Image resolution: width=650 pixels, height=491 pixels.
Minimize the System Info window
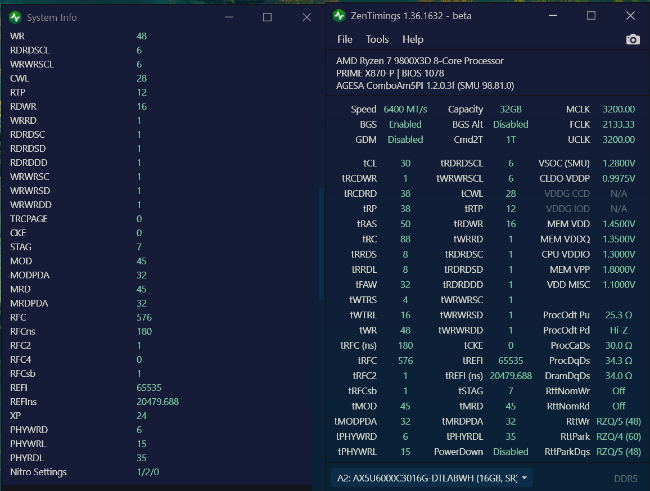click(229, 17)
